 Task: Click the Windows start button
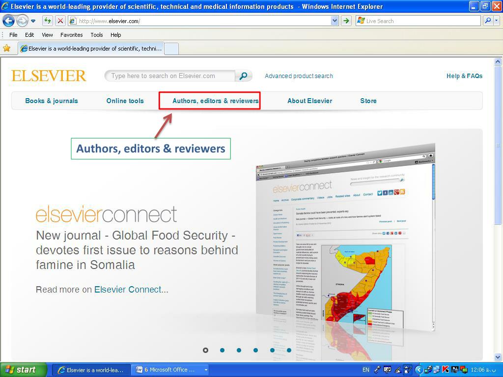[x=23, y=370]
